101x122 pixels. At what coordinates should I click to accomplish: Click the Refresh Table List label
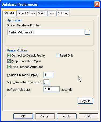click(x=19, y=90)
